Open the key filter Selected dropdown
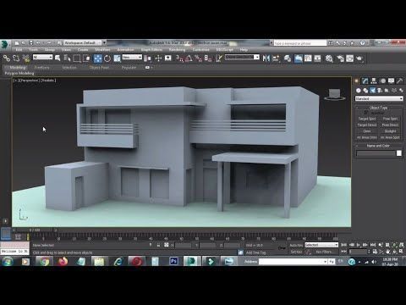Screen dimensions: 406x305 (321, 245)
